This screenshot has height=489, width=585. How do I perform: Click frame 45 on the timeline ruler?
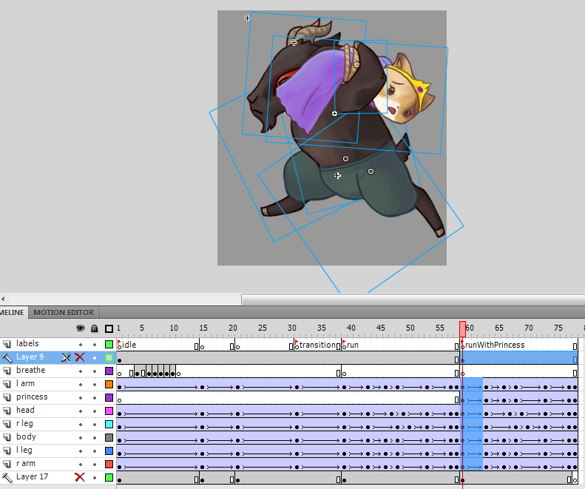coord(381,328)
